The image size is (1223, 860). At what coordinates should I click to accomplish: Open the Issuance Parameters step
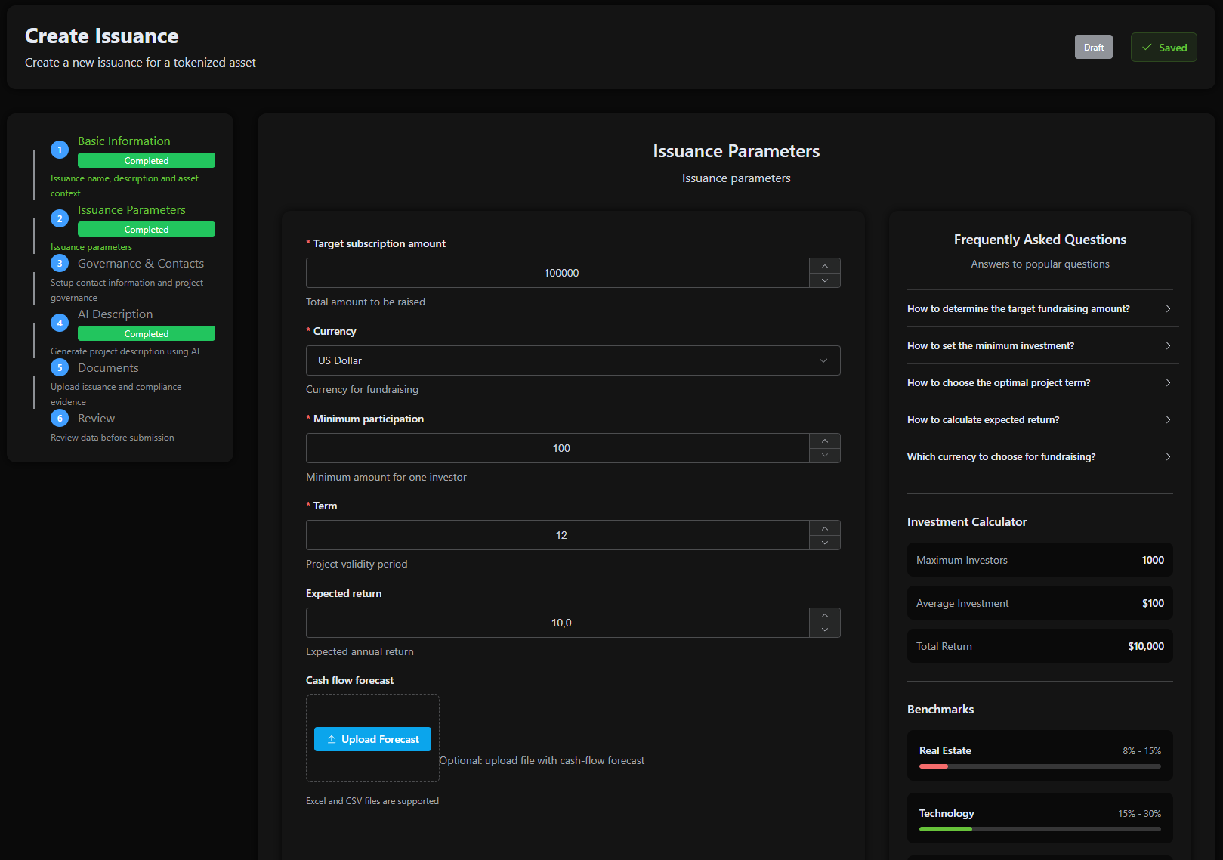click(x=131, y=210)
